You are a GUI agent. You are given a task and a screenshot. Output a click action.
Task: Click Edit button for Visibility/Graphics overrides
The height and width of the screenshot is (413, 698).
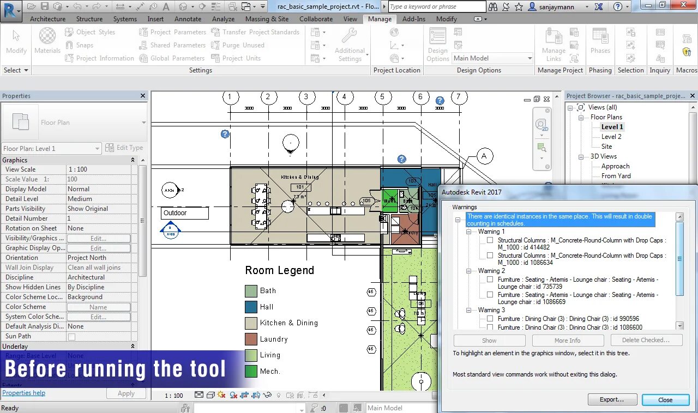99,238
